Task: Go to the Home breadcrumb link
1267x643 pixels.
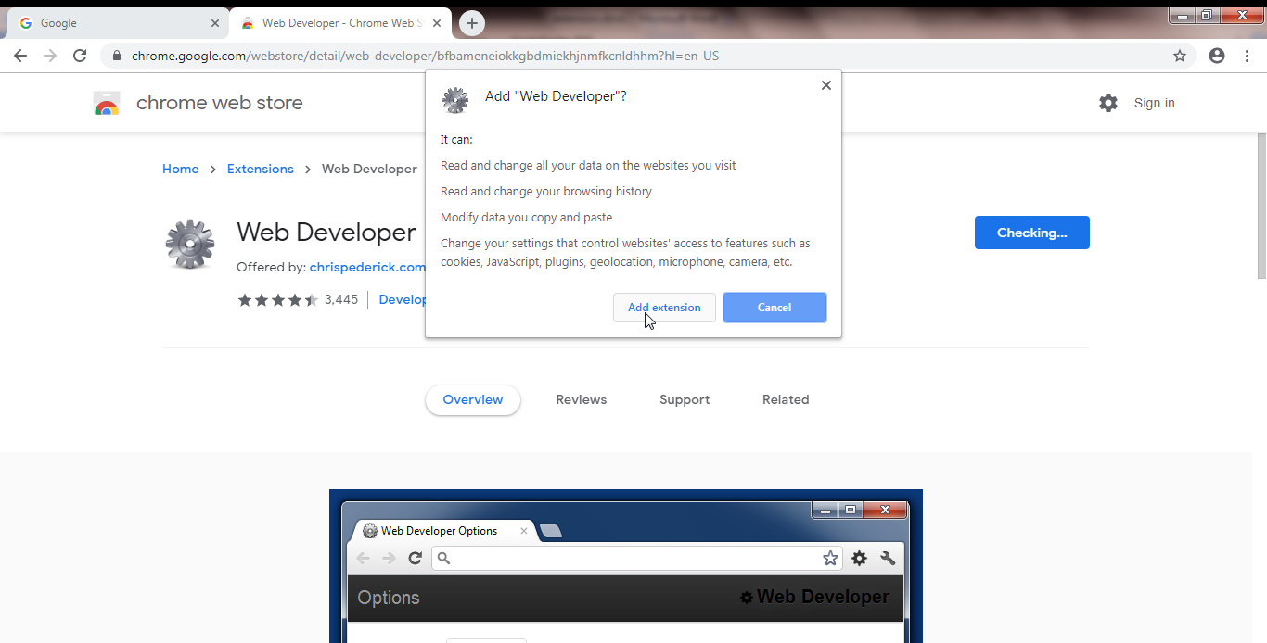Action: (x=180, y=169)
